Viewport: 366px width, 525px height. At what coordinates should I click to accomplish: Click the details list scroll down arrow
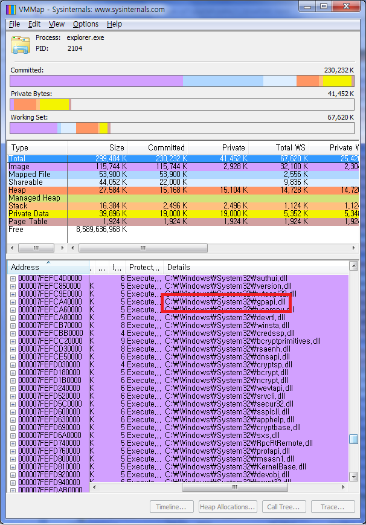pyautogui.click(x=353, y=476)
